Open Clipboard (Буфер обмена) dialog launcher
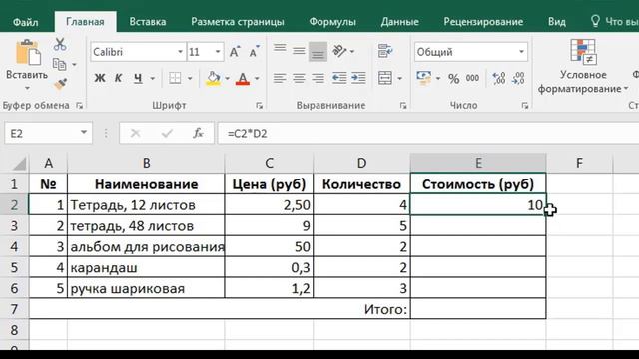 click(x=80, y=106)
